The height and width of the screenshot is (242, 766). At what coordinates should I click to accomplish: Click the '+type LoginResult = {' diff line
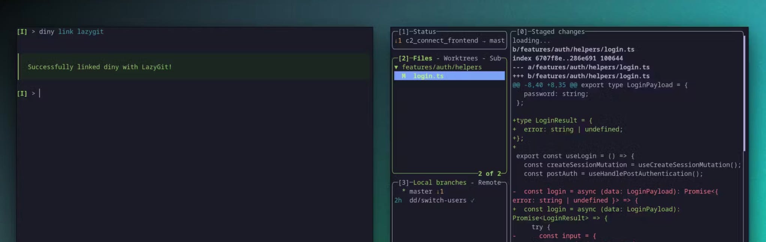click(x=552, y=121)
